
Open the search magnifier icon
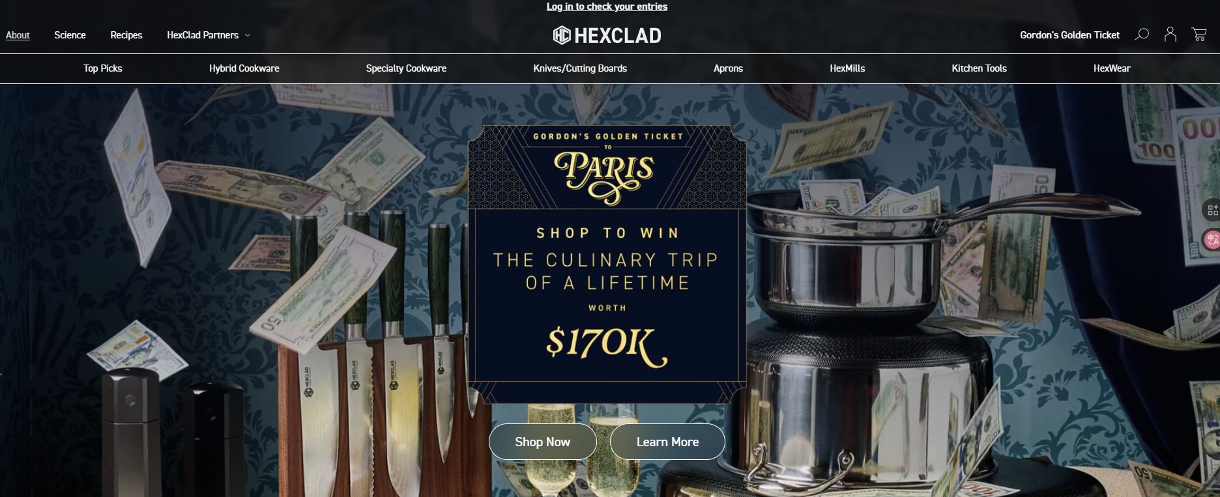[x=1142, y=35]
